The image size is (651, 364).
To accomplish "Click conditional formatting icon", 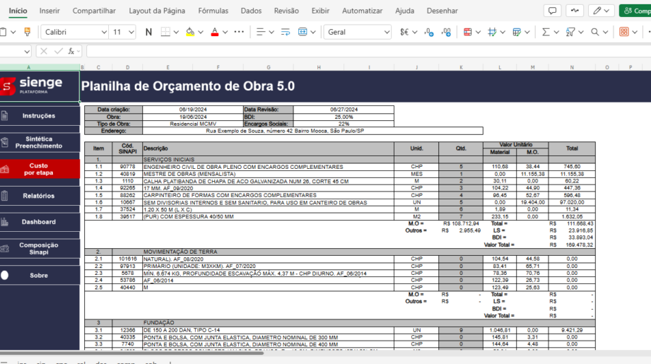I will coord(467,32).
